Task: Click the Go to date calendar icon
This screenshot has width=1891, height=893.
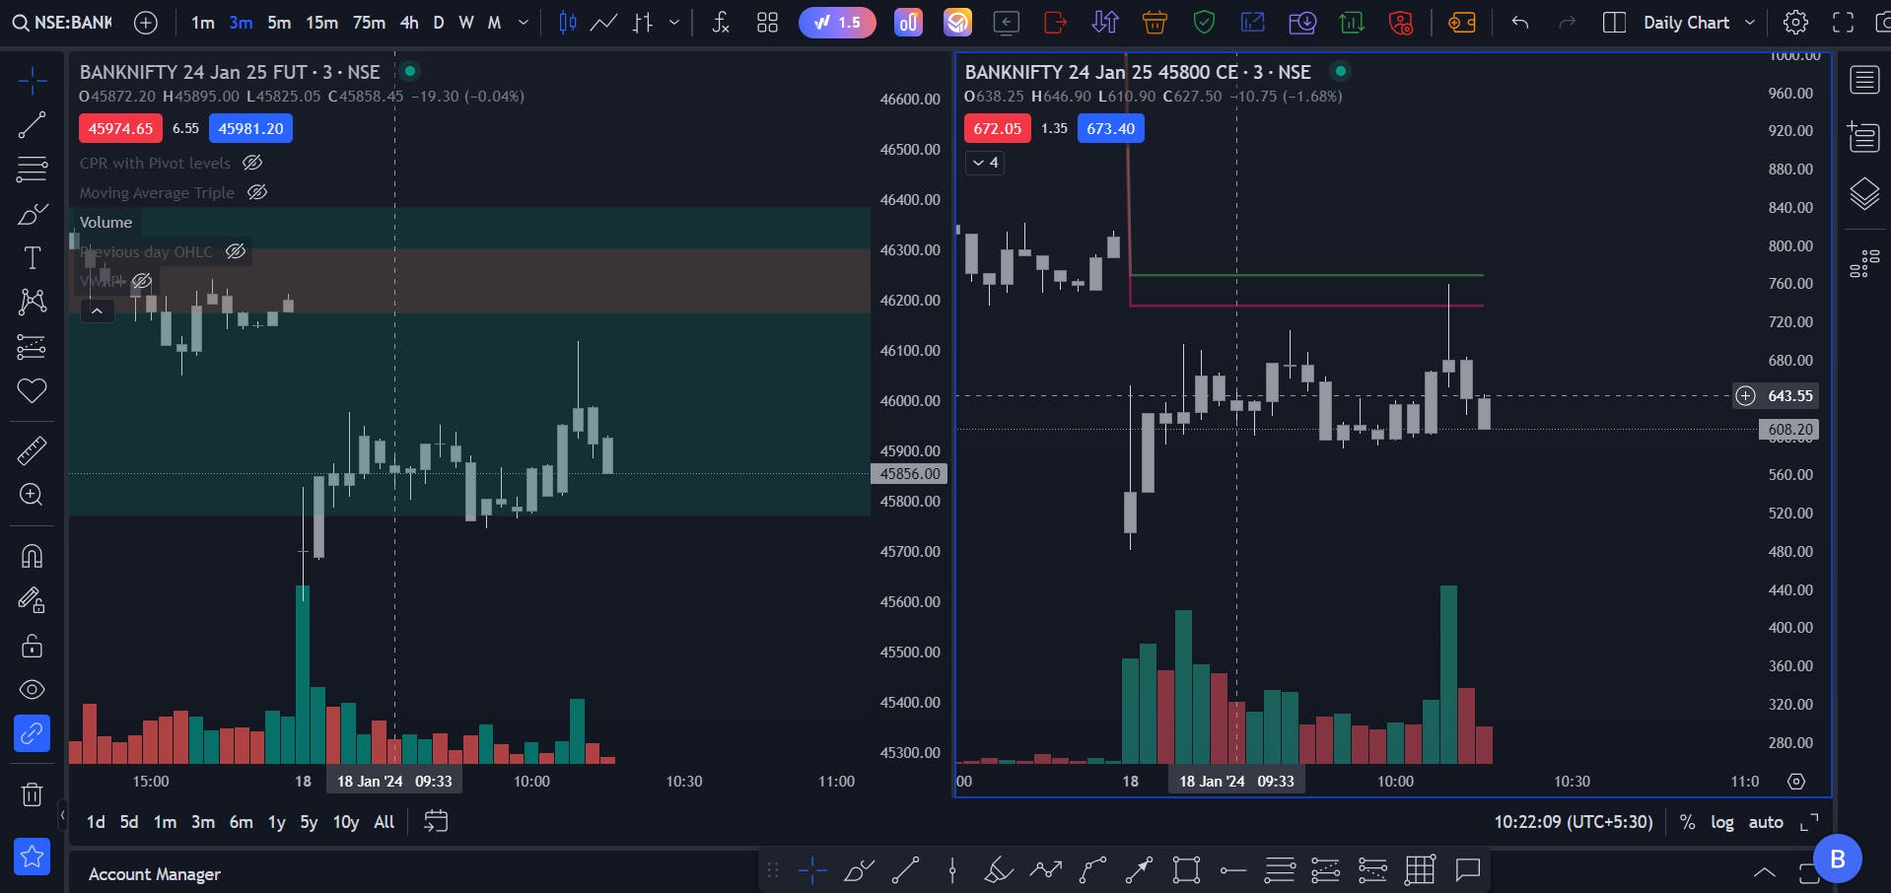Action: [x=436, y=821]
